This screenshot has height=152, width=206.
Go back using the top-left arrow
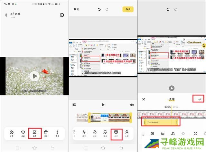coord(6,15)
